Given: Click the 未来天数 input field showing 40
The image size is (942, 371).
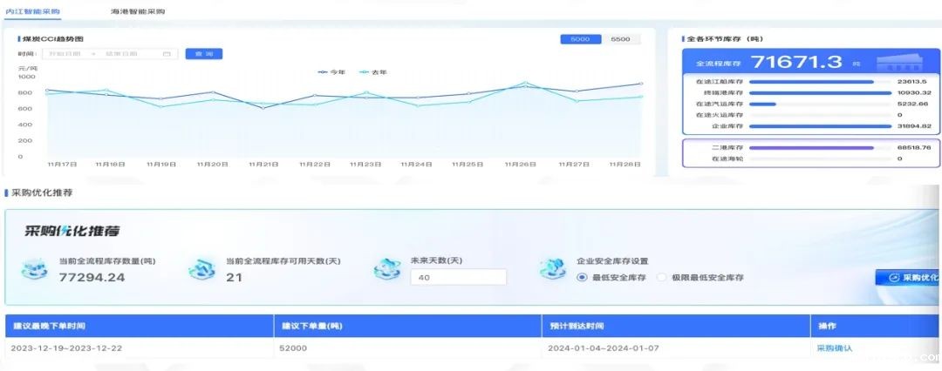Looking at the screenshot, I should click(x=458, y=277).
